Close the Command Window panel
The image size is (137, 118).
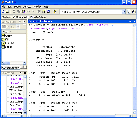point(134,21)
